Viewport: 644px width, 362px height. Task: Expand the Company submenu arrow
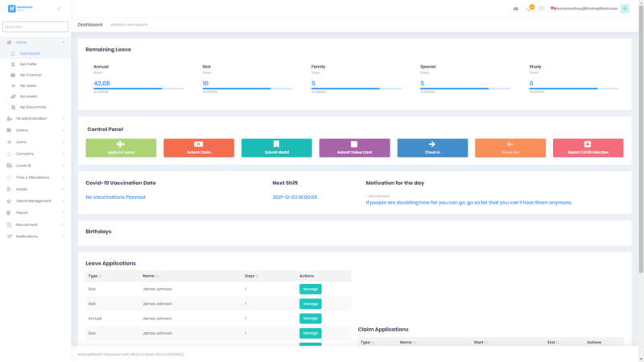(x=64, y=154)
